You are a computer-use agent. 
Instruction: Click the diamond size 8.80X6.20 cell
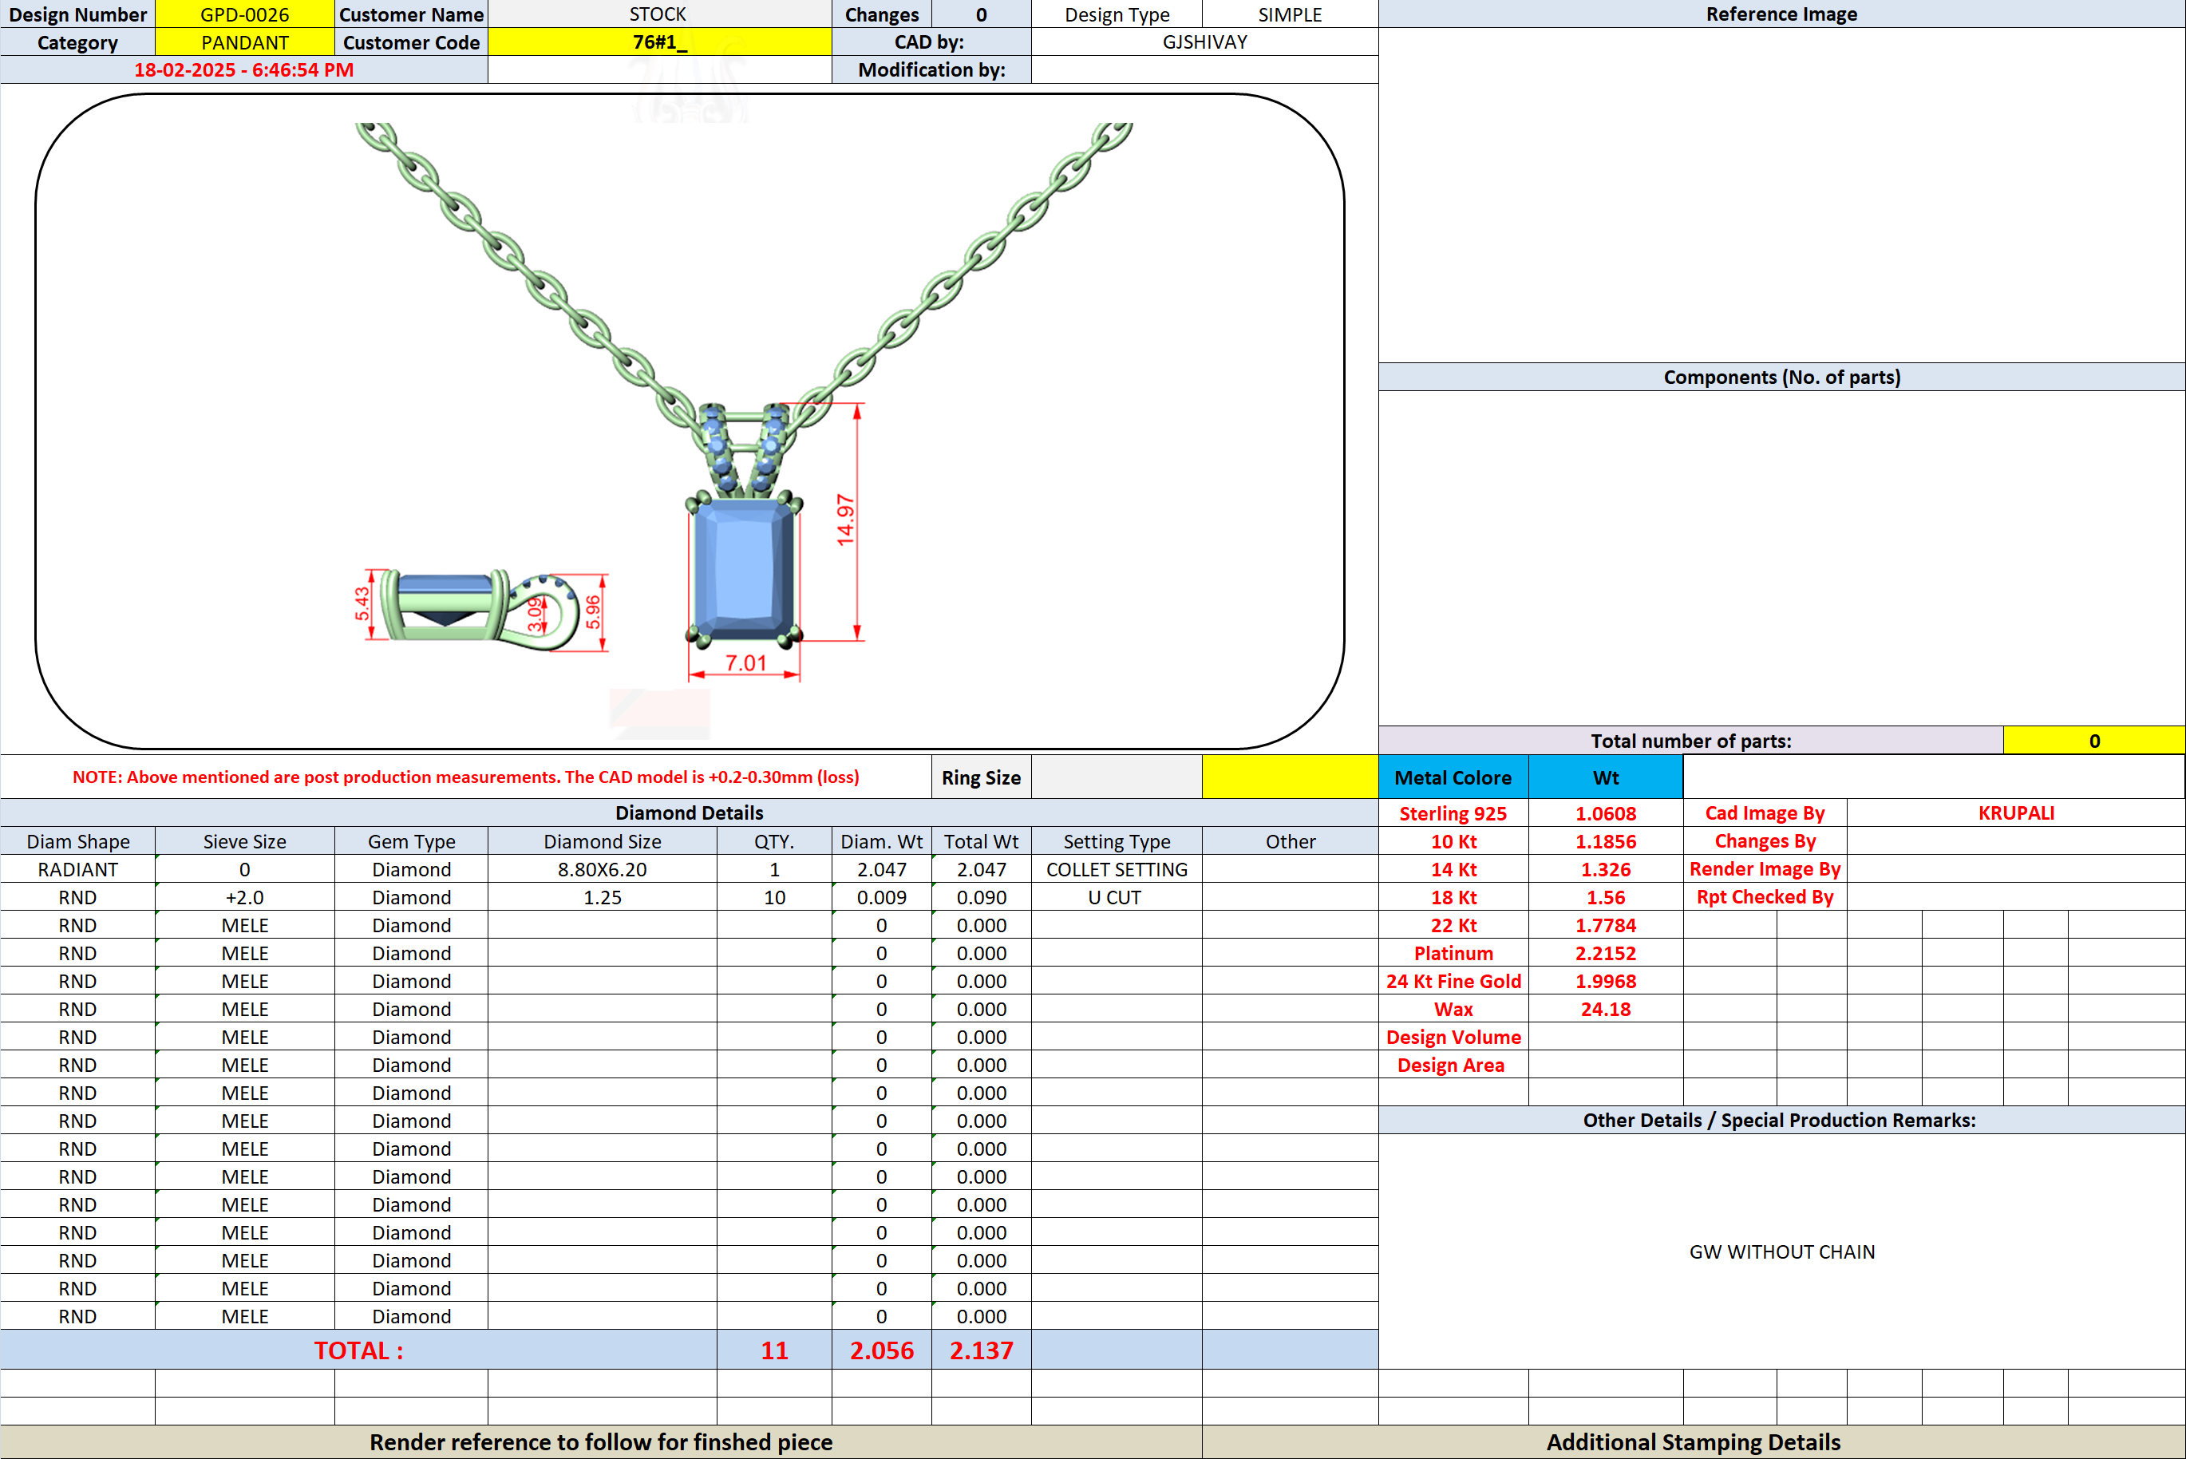click(x=603, y=869)
